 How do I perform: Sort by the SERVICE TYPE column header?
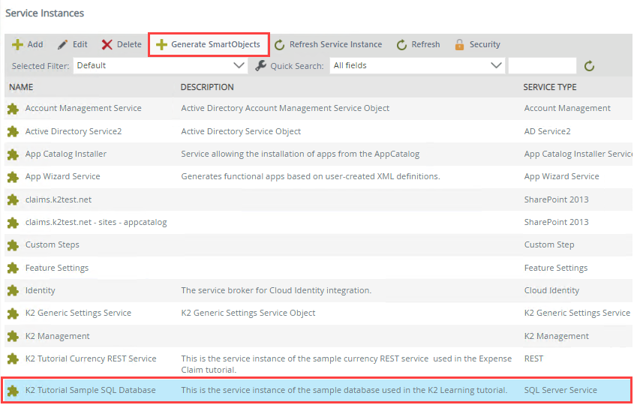(x=550, y=87)
